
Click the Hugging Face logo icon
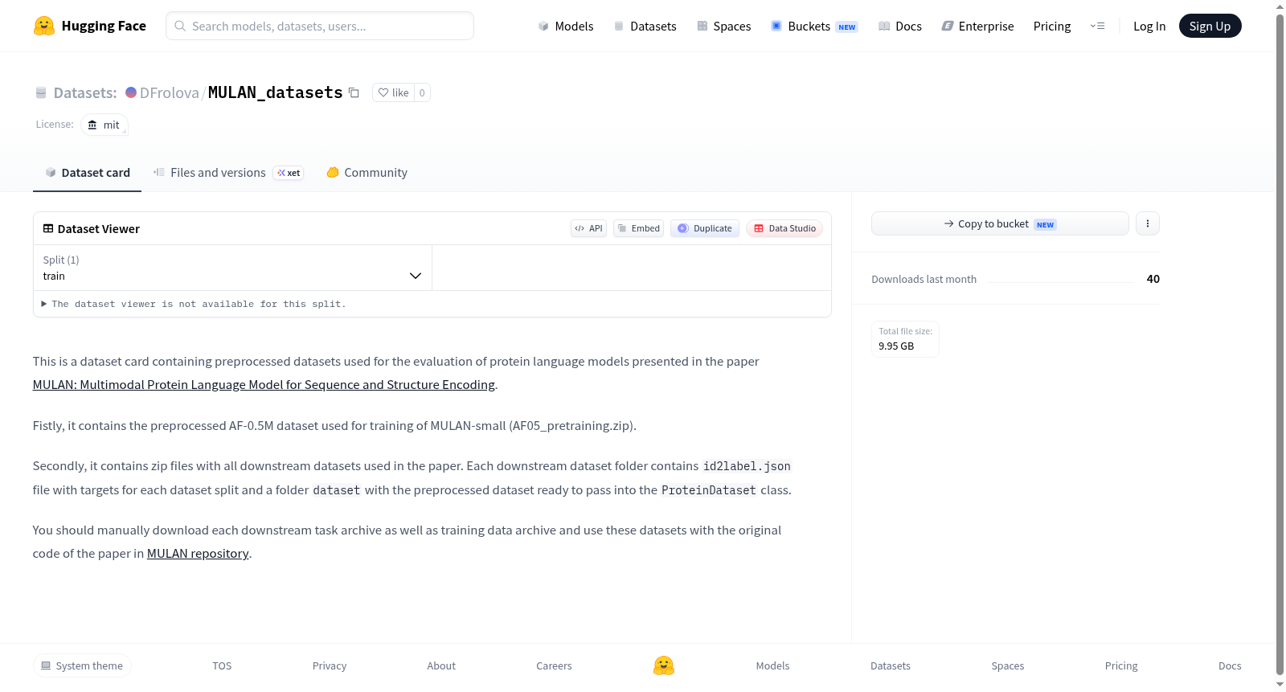[x=44, y=26]
